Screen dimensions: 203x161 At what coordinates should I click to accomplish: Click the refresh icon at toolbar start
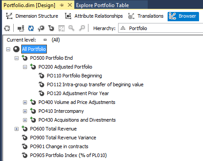(7, 28)
